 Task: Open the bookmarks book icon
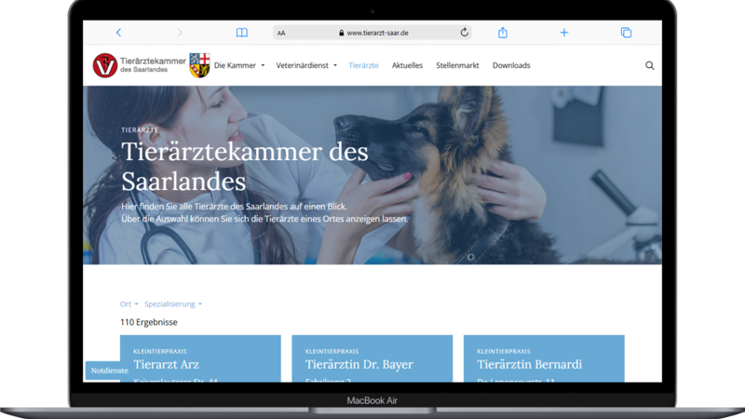(242, 33)
